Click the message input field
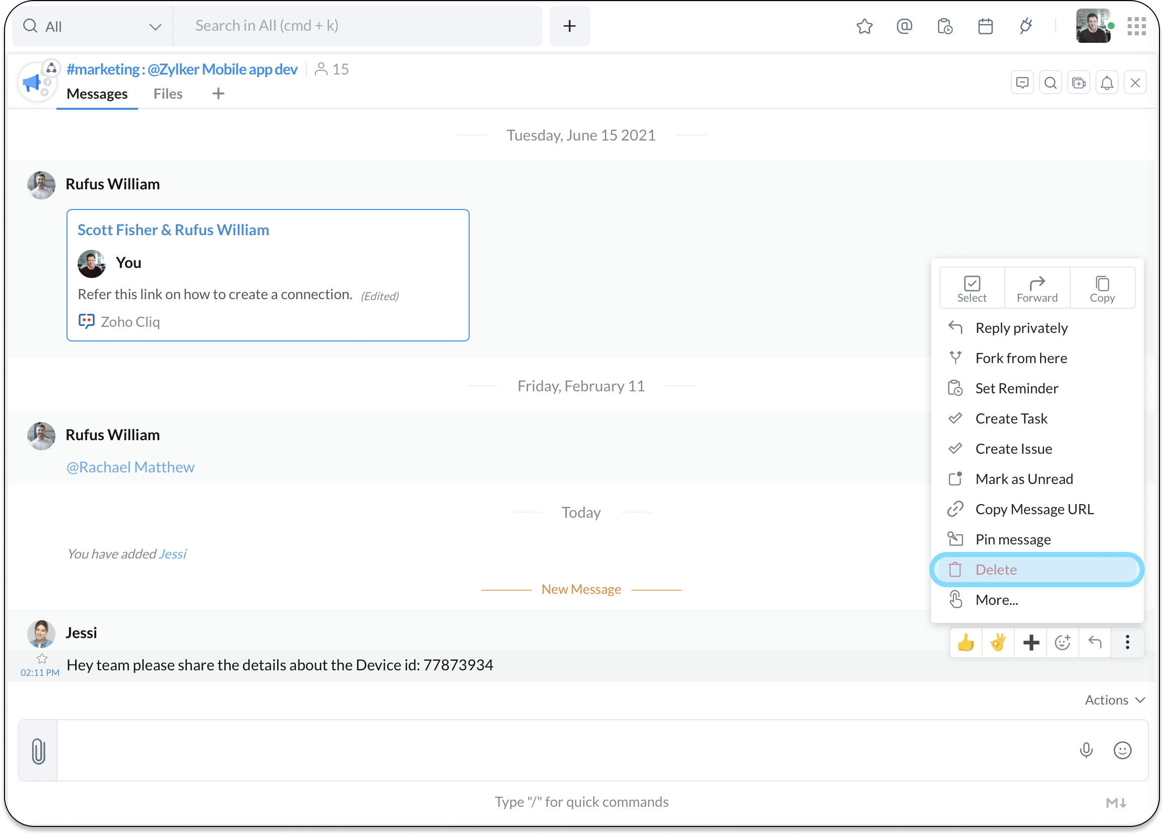 click(564, 751)
